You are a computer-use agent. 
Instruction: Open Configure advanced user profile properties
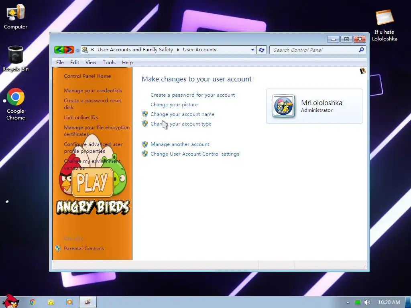click(93, 148)
